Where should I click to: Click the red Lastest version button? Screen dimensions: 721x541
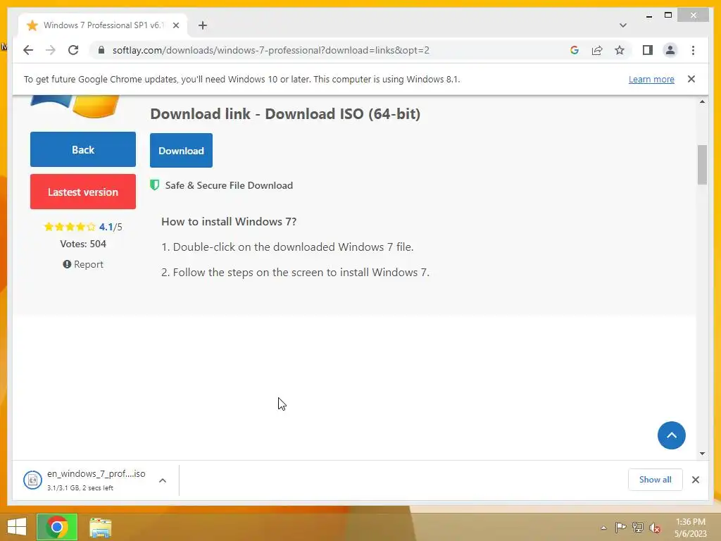(x=83, y=192)
